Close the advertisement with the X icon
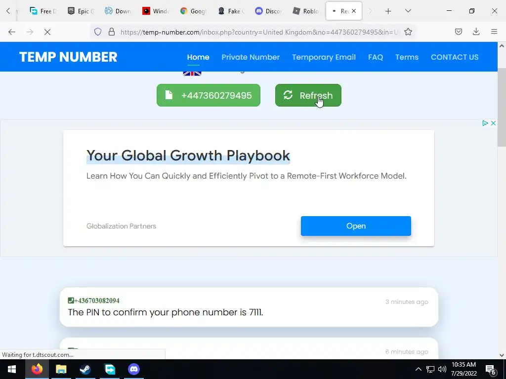 (493, 123)
